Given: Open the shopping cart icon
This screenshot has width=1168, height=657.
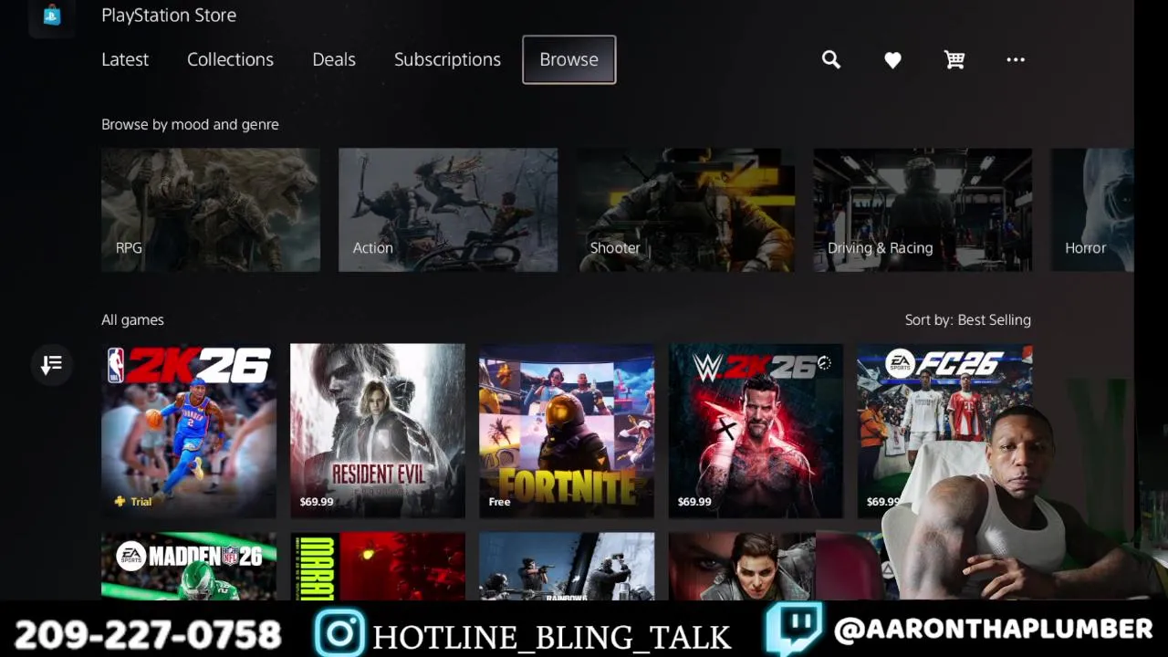Looking at the screenshot, I should 954,59.
